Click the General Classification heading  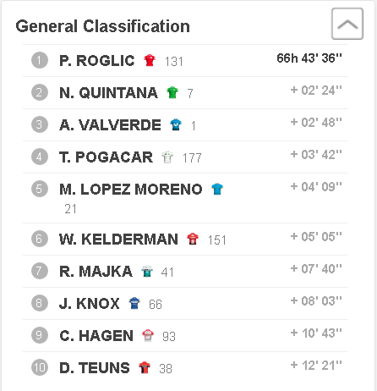(x=102, y=26)
